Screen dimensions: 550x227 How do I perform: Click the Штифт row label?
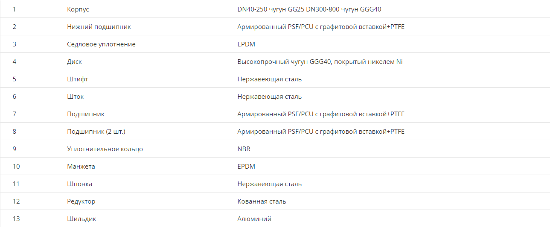(x=78, y=79)
